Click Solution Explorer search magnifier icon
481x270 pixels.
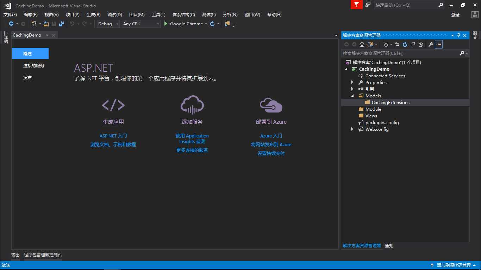coord(462,53)
